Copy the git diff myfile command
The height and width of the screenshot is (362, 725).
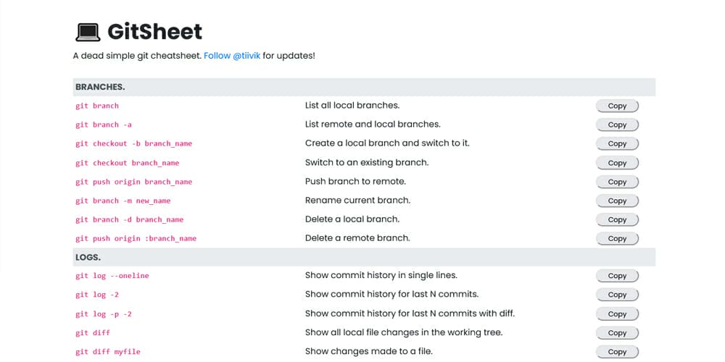617,352
